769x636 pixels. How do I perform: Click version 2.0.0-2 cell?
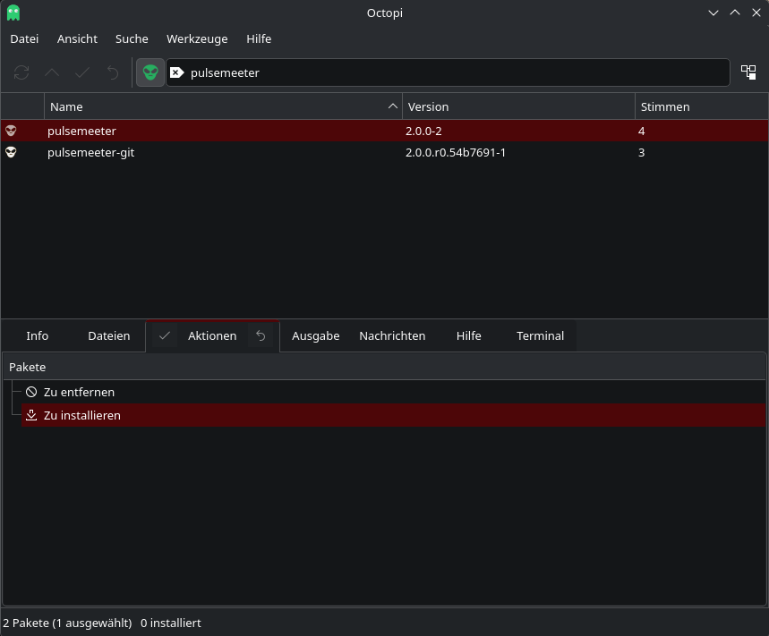pyautogui.click(x=423, y=131)
